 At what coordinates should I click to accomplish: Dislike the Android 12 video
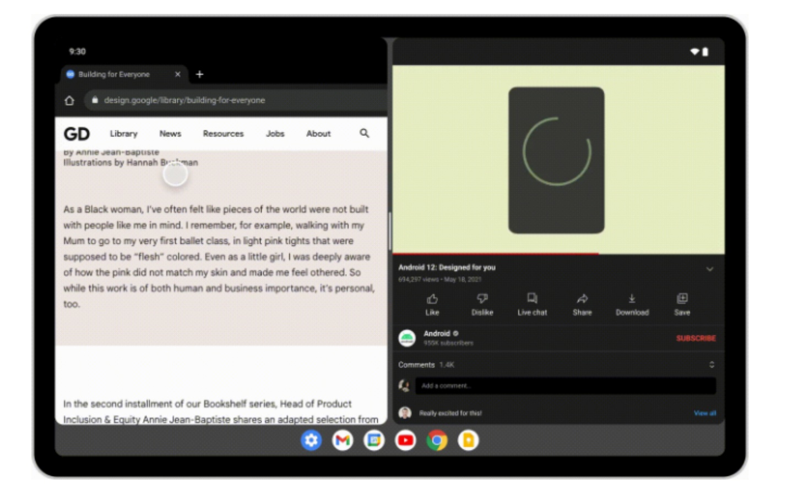(x=482, y=305)
